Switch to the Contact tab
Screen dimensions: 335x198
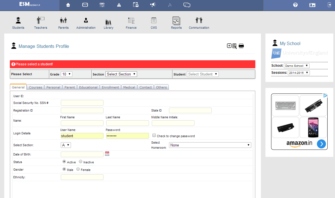(146, 87)
